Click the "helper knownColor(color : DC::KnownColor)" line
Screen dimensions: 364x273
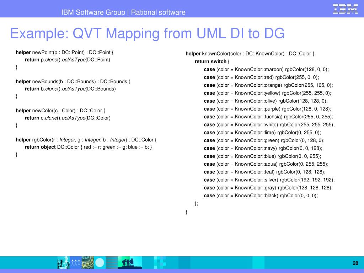250,54
